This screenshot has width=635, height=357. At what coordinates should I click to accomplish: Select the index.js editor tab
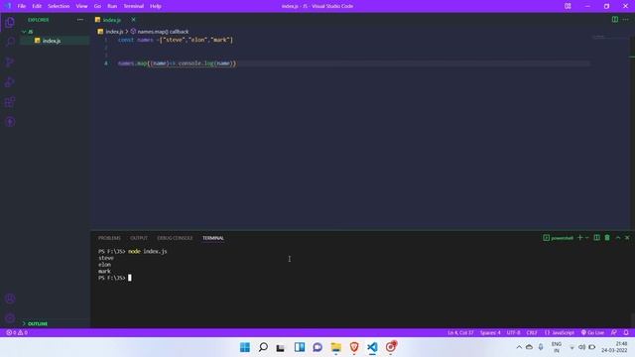pos(111,20)
